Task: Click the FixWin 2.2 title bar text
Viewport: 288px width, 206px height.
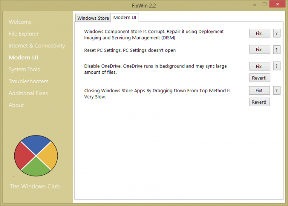Action: click(144, 6)
